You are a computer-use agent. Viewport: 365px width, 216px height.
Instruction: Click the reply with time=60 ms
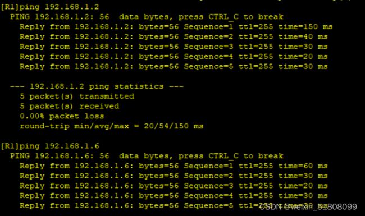click(174, 166)
